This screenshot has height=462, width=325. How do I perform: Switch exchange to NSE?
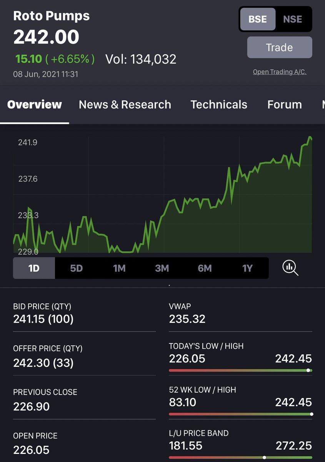pos(293,19)
